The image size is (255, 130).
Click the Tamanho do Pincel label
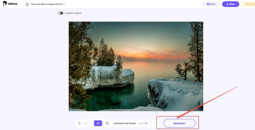pos(124,123)
